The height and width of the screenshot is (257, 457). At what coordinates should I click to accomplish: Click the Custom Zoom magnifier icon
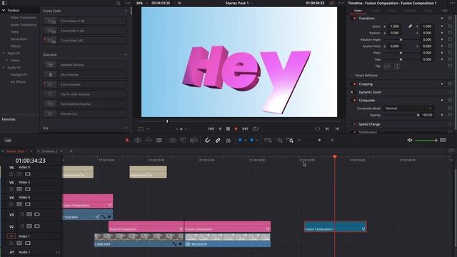pos(290,140)
